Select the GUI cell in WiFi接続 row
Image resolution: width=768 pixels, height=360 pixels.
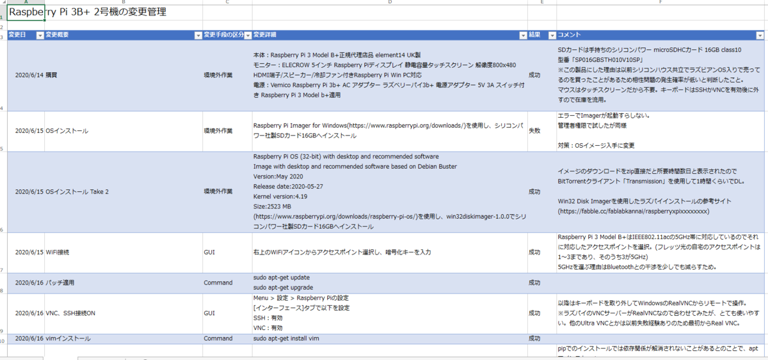[x=227, y=253]
